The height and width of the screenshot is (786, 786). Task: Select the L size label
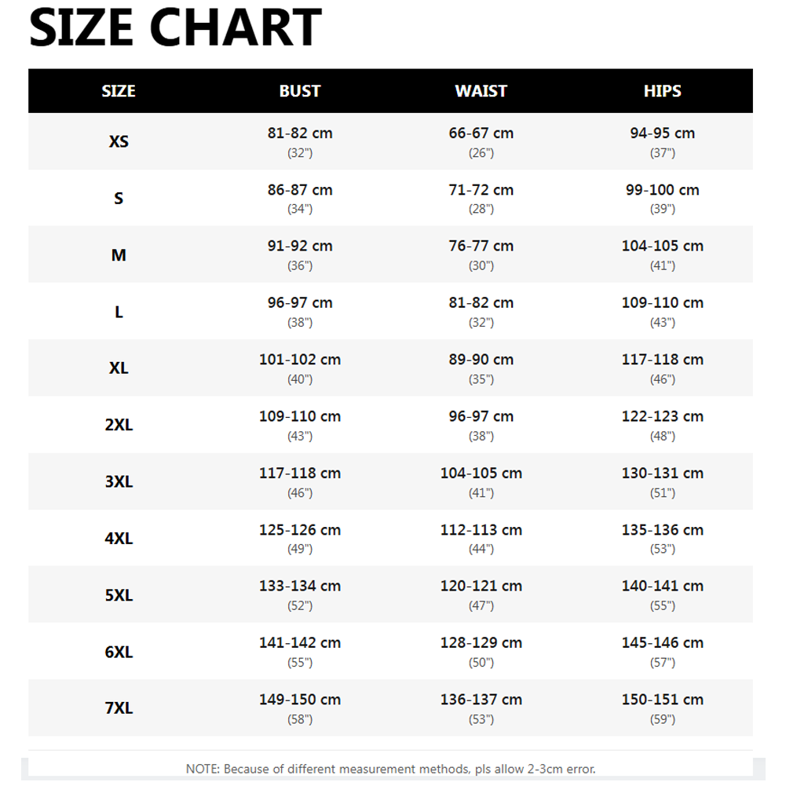pos(119,312)
